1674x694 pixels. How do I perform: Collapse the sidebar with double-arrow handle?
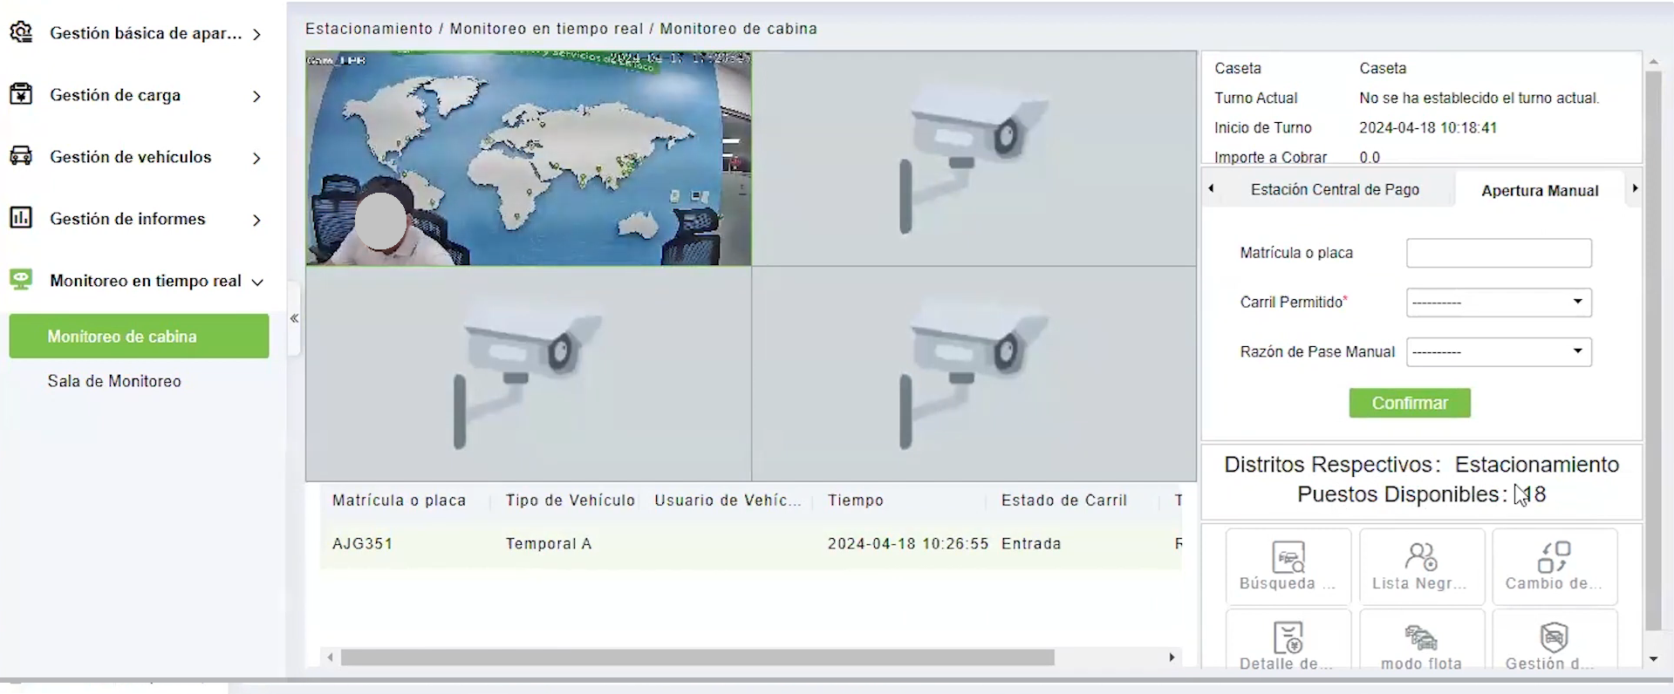pyautogui.click(x=295, y=319)
